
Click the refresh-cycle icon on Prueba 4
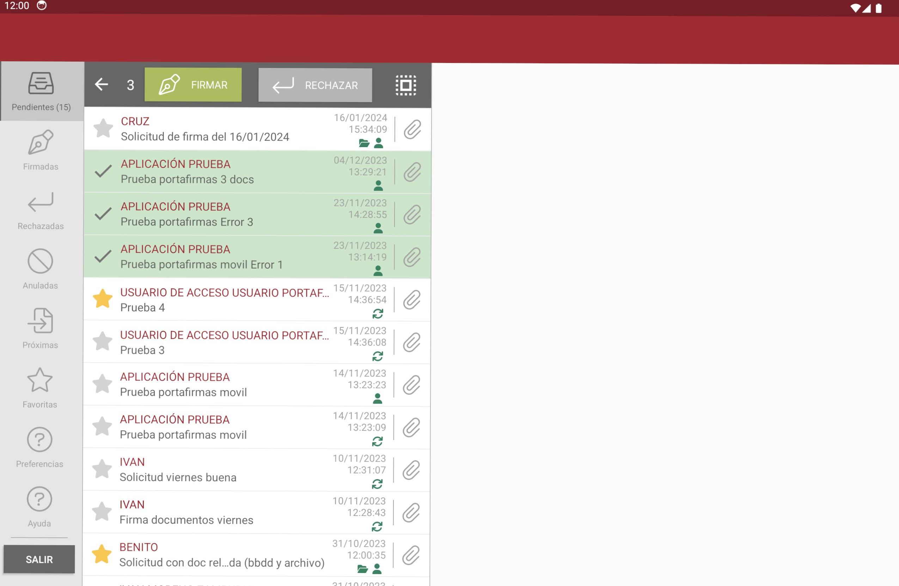pos(378,314)
